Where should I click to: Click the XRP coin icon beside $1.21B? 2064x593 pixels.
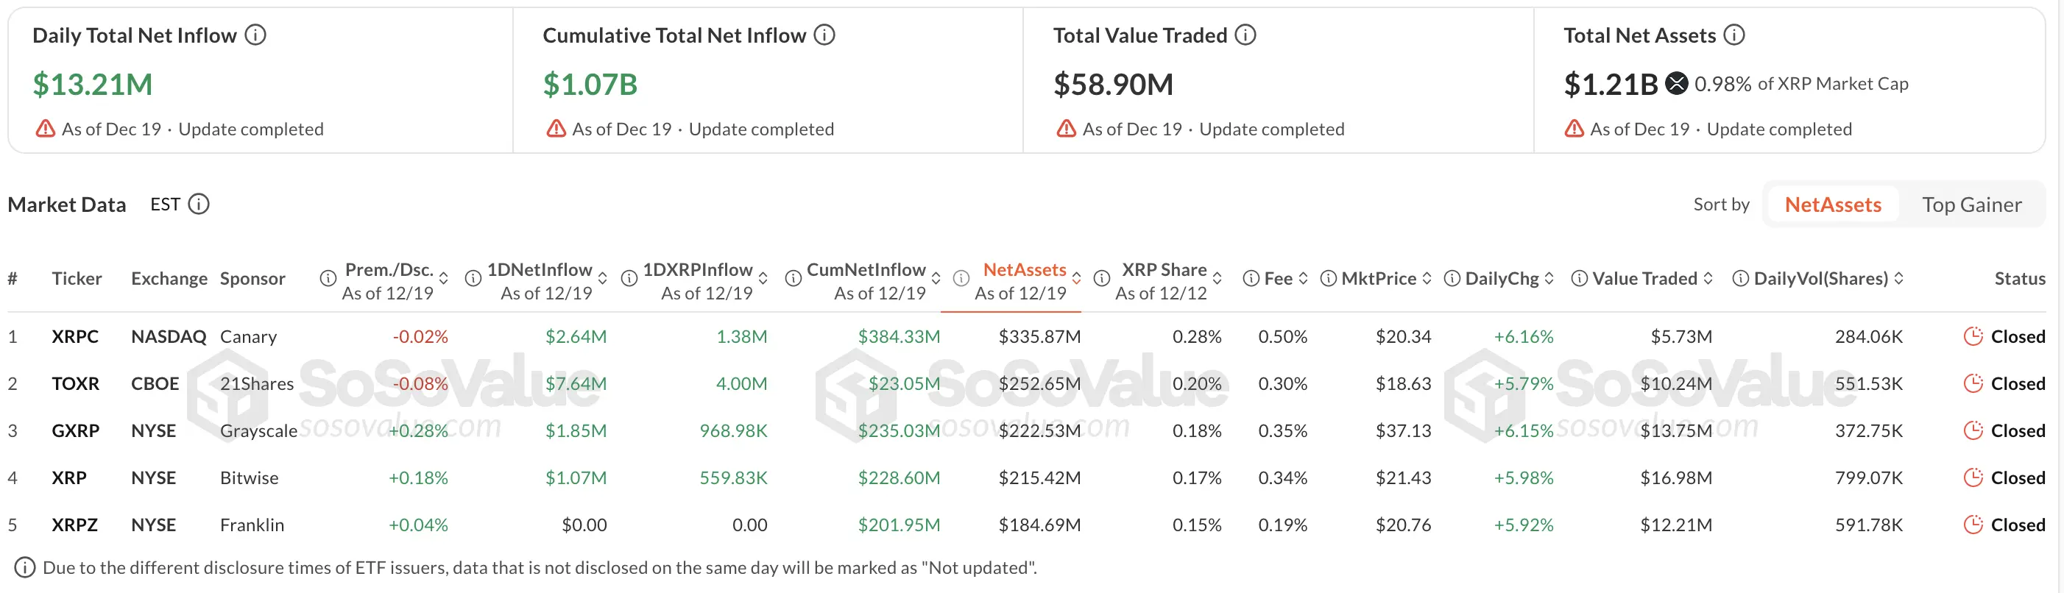pos(1676,82)
